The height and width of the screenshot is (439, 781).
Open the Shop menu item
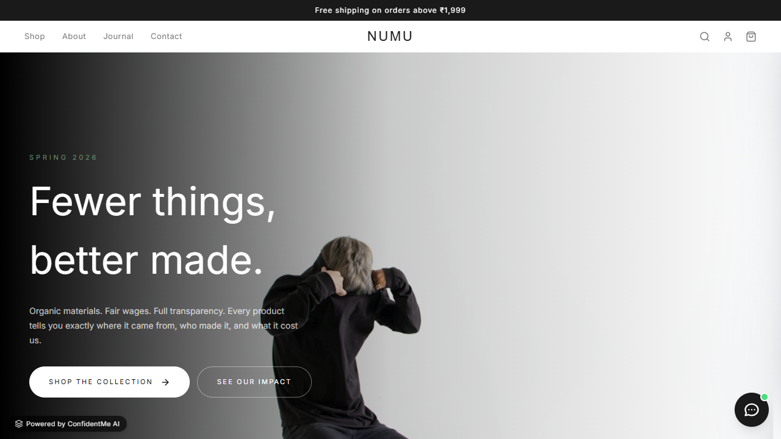[35, 37]
